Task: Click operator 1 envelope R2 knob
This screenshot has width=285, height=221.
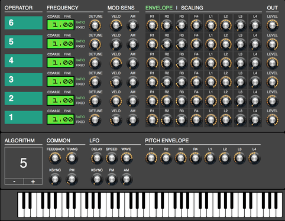Action: 167,120
